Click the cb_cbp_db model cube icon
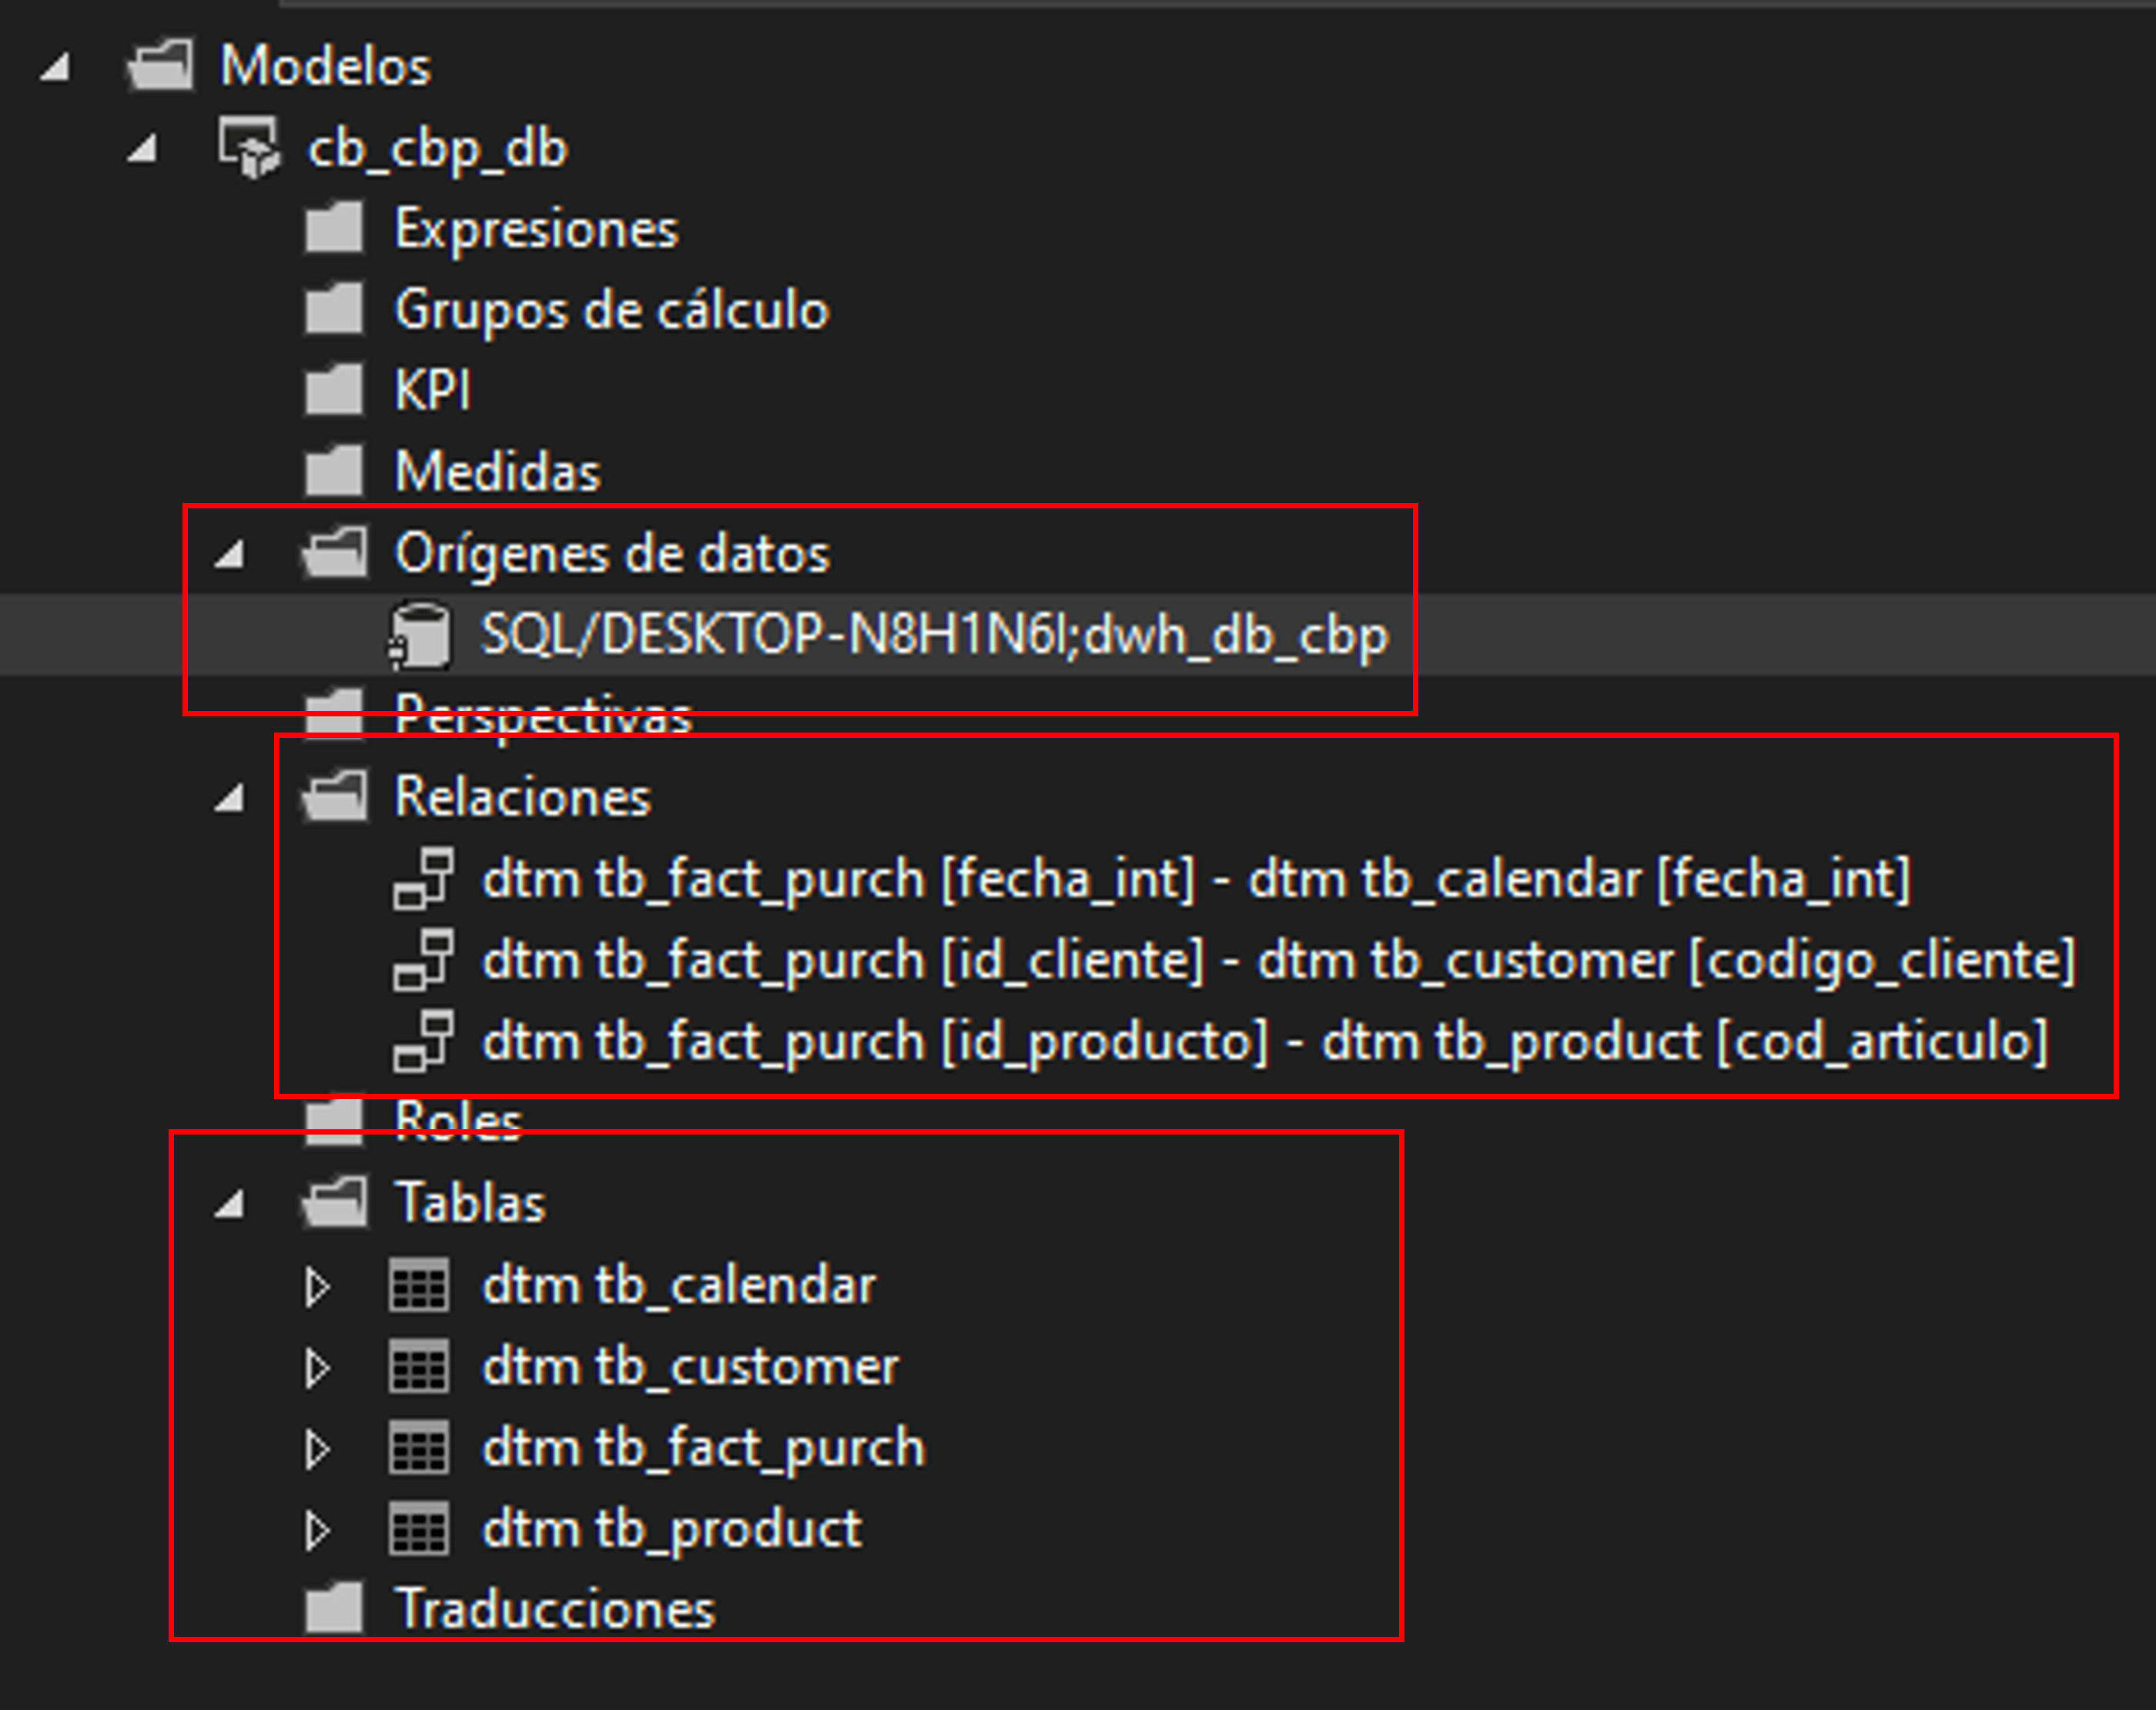 point(250,148)
